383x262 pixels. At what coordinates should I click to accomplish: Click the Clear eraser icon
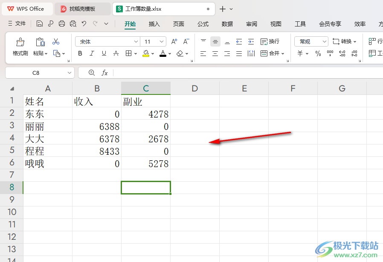click(180, 53)
